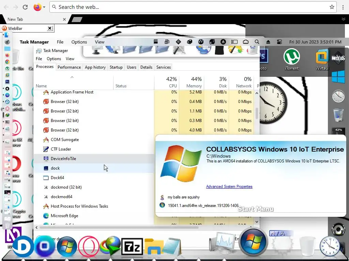Viewport: 349px width, 261px height.
Task: Open the empty recycle bin in bottom dock
Action: click(x=308, y=246)
